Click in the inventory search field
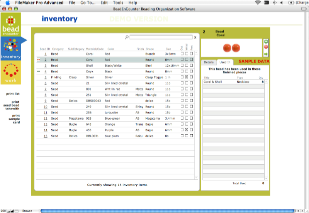The height and width of the screenshot is (213, 309). click(161, 37)
